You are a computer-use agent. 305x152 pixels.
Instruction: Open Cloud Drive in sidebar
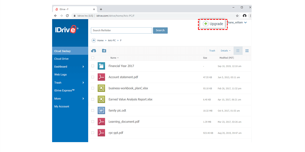tap(61, 59)
